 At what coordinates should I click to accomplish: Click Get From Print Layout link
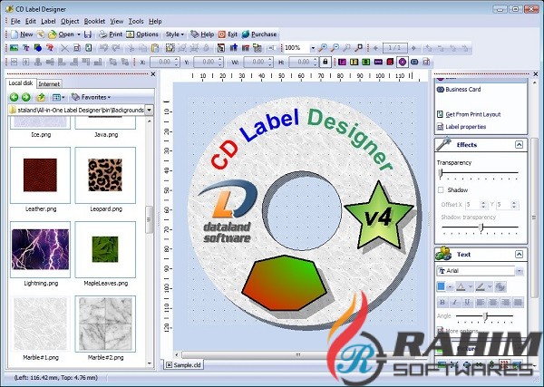point(469,114)
